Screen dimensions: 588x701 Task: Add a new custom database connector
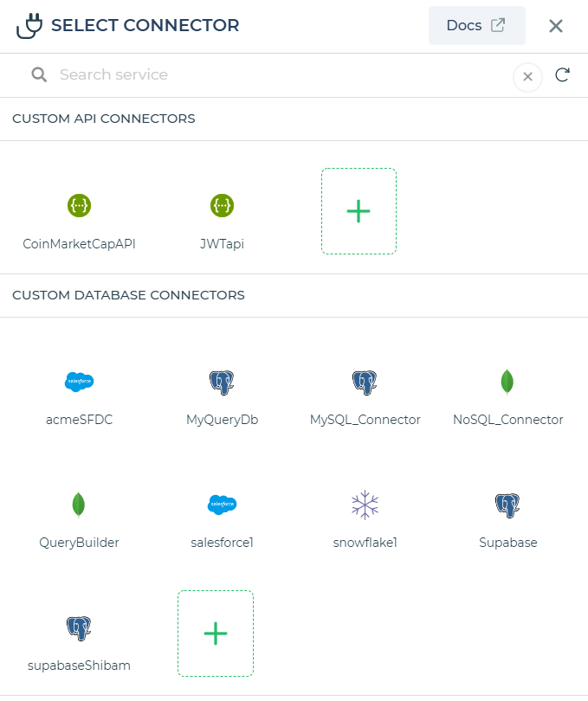click(x=216, y=633)
